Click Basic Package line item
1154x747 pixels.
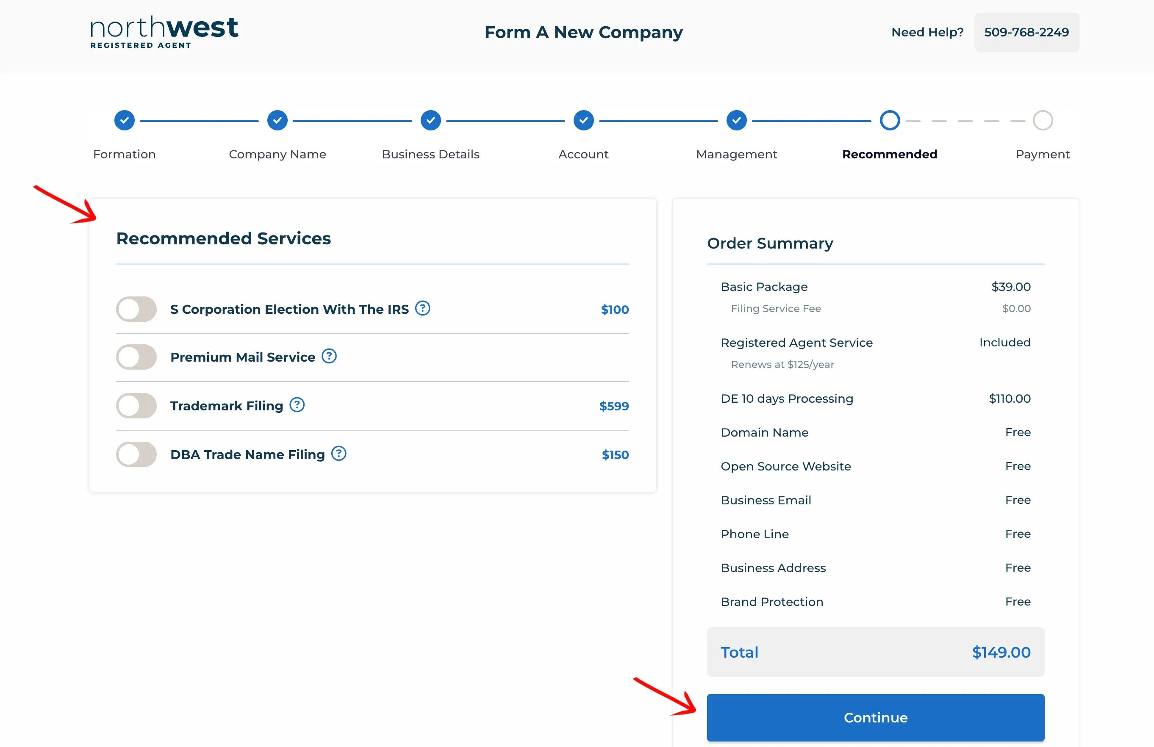(x=764, y=287)
